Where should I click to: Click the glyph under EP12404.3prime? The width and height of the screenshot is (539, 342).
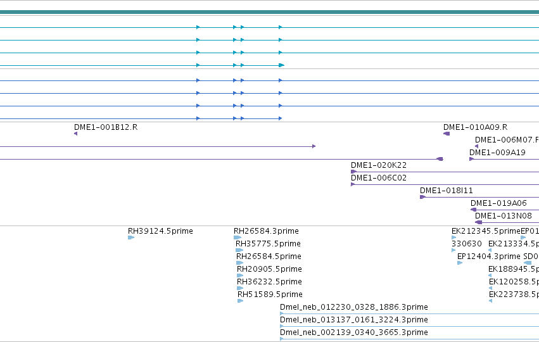(x=460, y=263)
